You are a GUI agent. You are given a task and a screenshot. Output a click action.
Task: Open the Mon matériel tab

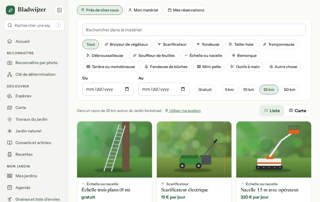coord(143,10)
